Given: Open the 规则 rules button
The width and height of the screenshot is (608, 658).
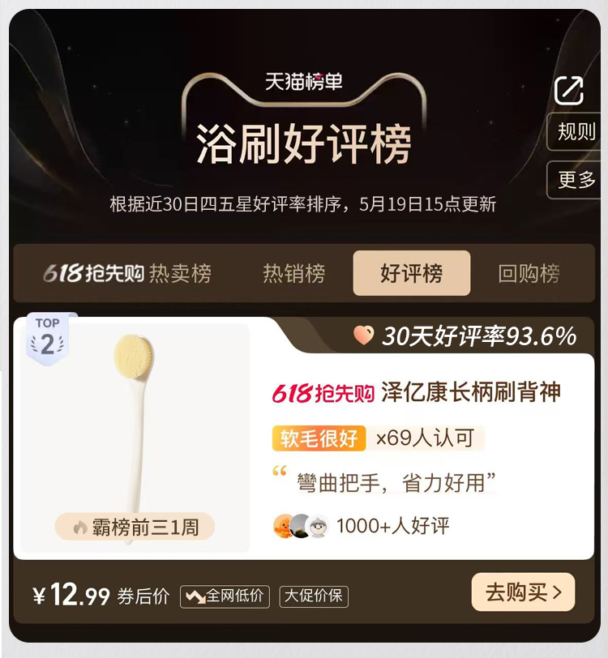Looking at the screenshot, I should 576,132.
